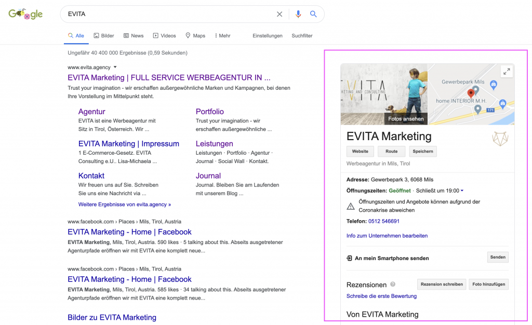Expand the map with the fullscreen arrows icon

click(x=507, y=72)
